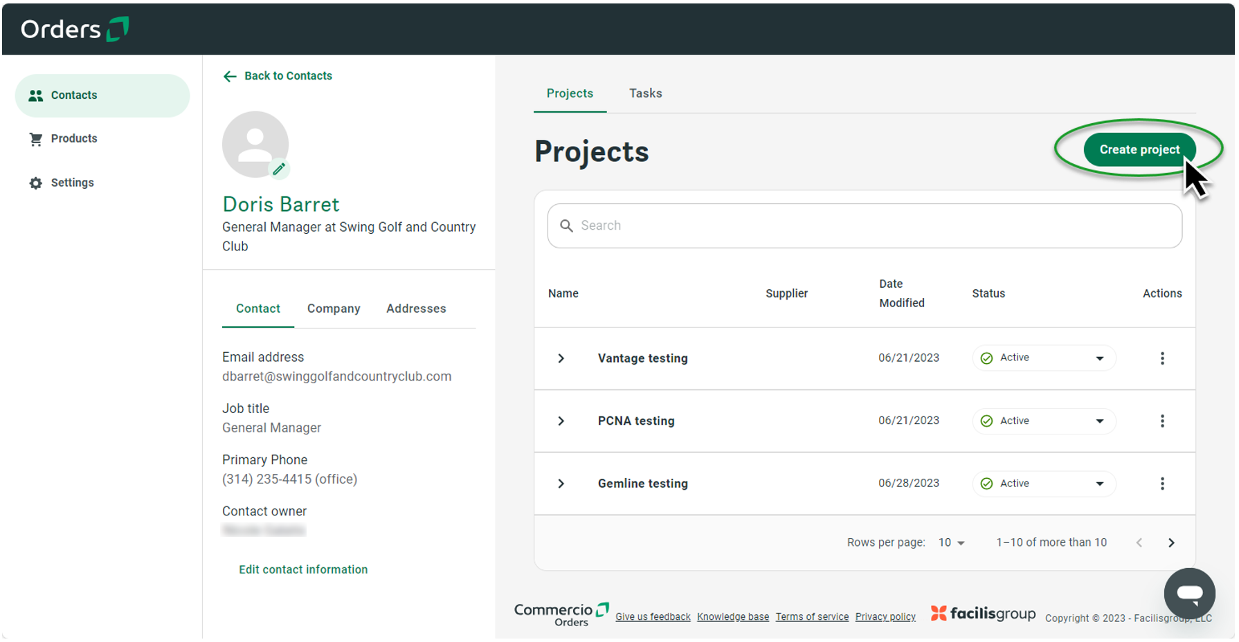This screenshot has width=1239, height=642.
Task: Click the Supplier column header
Action: click(x=786, y=294)
